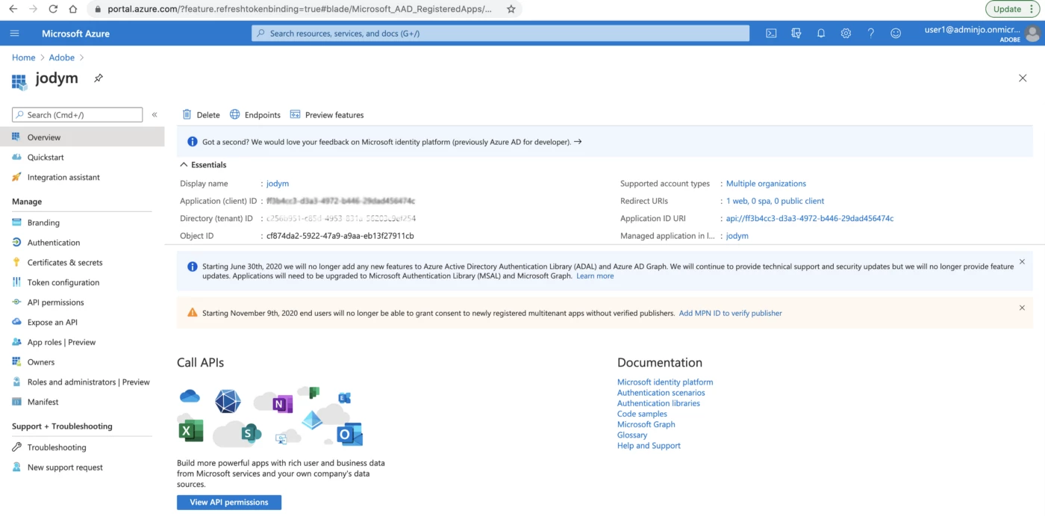Open Authentication libraries documentation
The image size is (1045, 516).
658,403
